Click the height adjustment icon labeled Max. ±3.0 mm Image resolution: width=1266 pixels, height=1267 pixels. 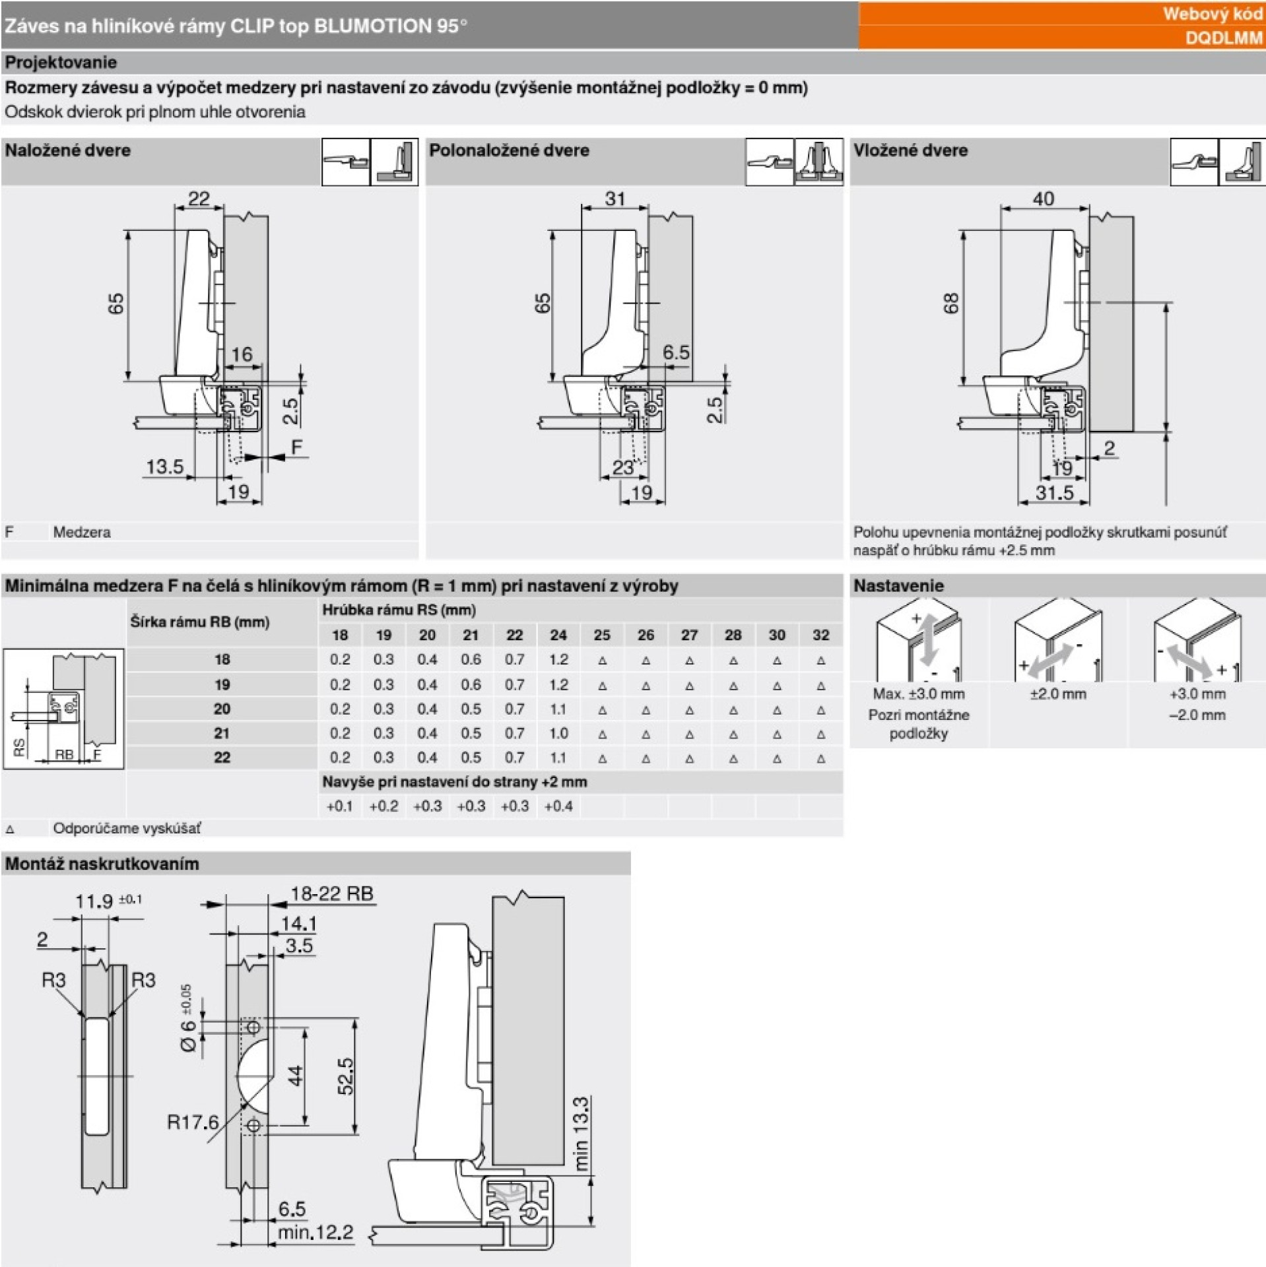tap(918, 641)
